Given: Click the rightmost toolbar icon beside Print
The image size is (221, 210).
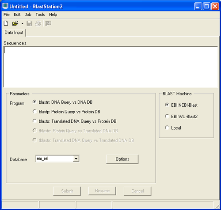Looking at the screenshot, I should pos(48,23).
